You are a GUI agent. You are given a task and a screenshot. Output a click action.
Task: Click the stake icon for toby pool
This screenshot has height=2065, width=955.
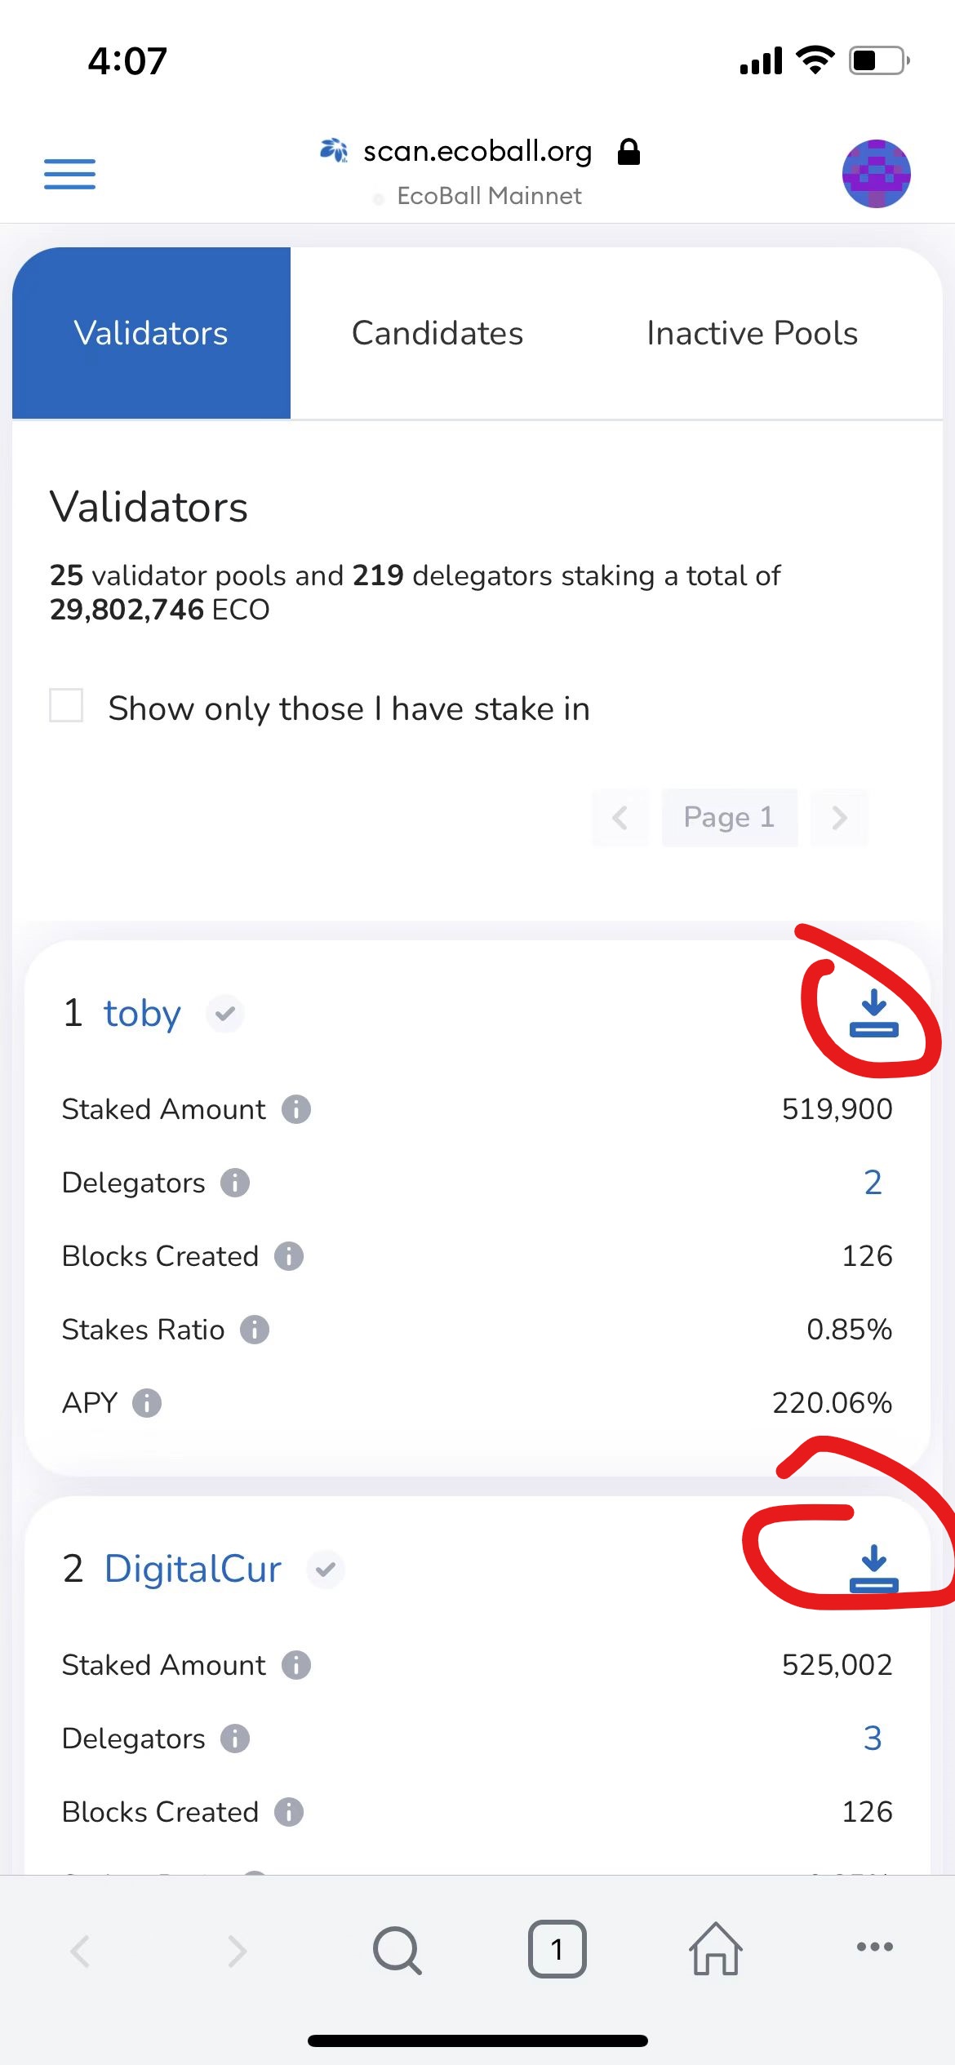tap(873, 1013)
